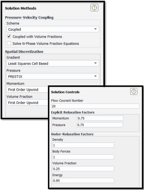Open help for Solution Methods panel
Screen dimensions: 144x190
coord(94,8)
